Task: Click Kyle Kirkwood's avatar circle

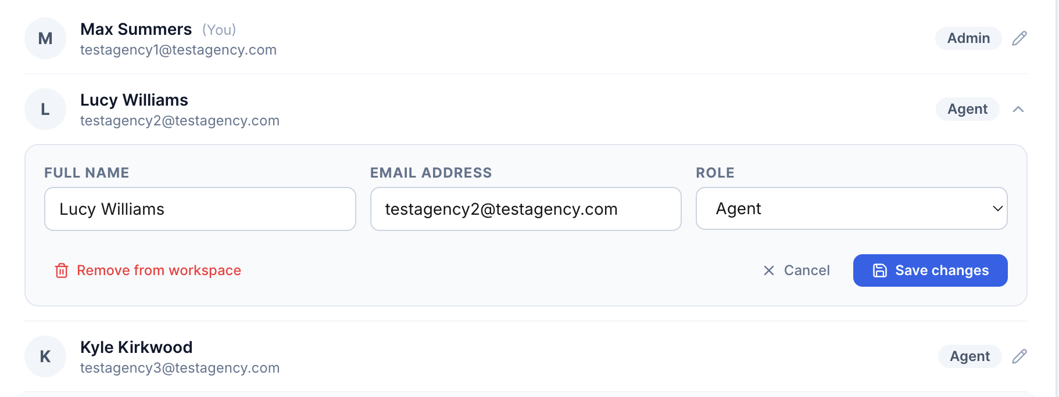Action: tap(45, 356)
